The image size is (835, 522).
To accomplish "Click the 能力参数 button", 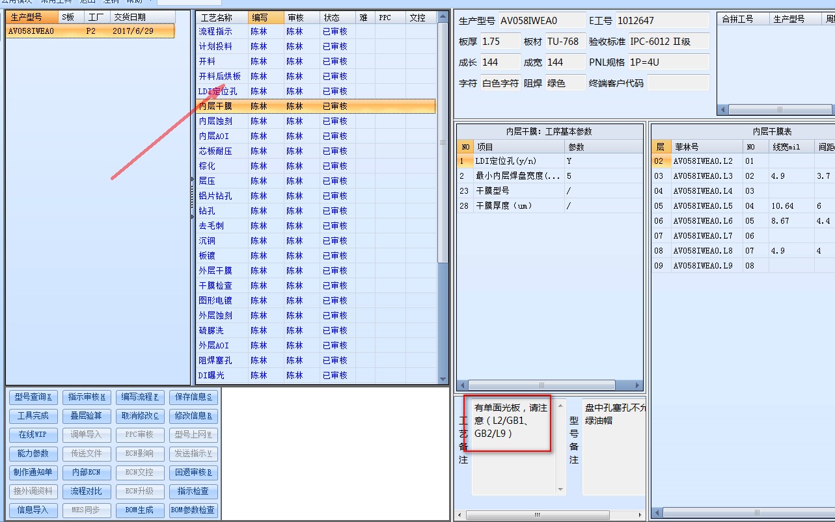I will tap(34, 454).
